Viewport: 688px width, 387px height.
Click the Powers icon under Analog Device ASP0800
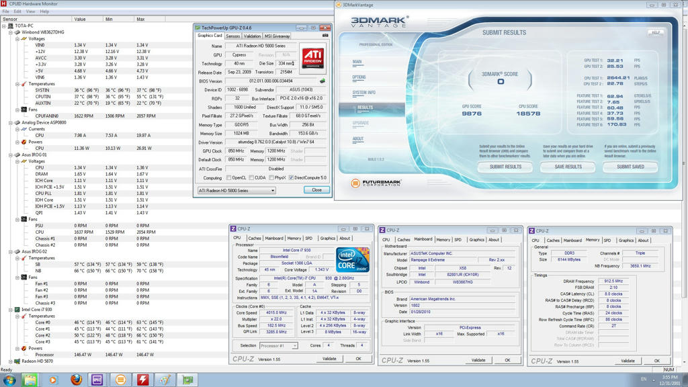[24, 142]
